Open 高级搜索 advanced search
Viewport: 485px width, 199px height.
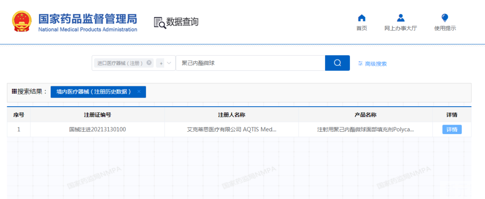[x=372, y=64]
